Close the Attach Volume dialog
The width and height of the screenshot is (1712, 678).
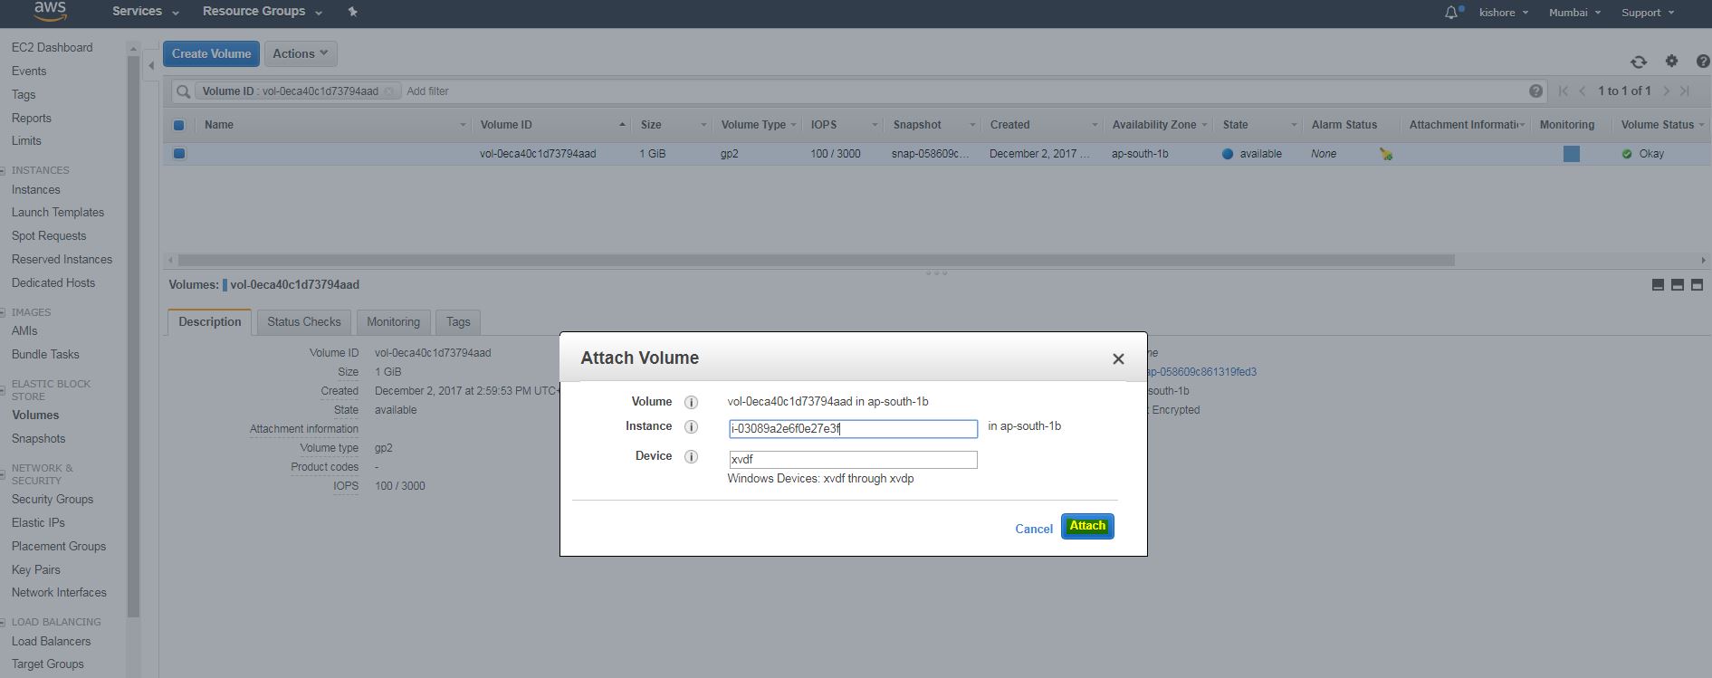(1118, 359)
